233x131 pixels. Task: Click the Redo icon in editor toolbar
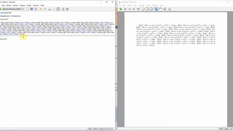[45, 9]
